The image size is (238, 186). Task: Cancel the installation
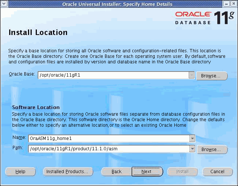217,172
